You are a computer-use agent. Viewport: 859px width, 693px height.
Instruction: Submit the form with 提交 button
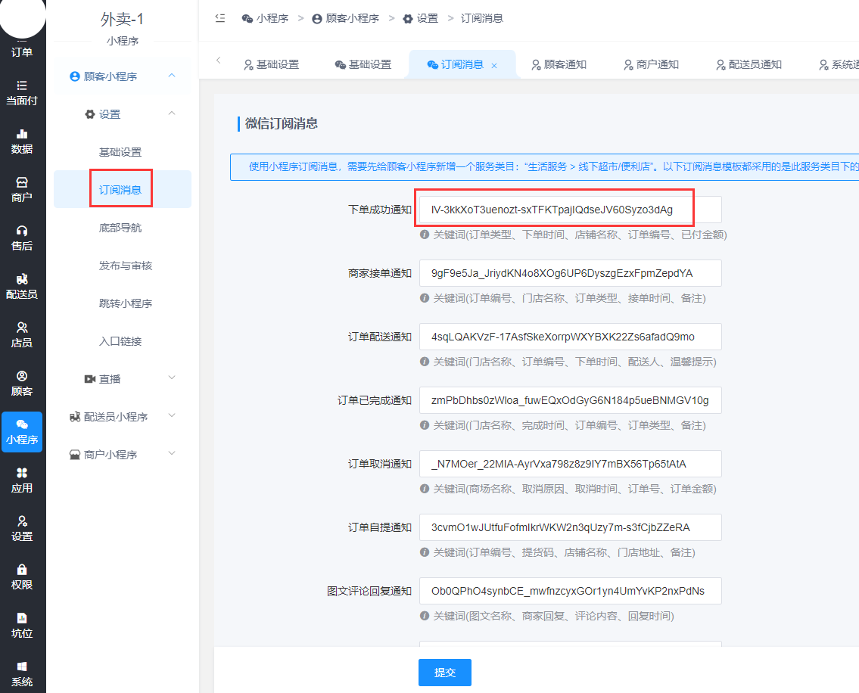click(445, 672)
